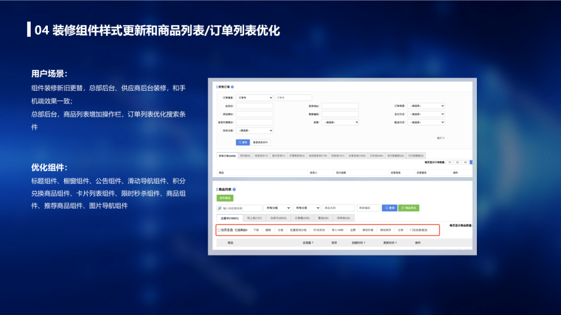Click the 修改价格 batch action button

coord(368,230)
